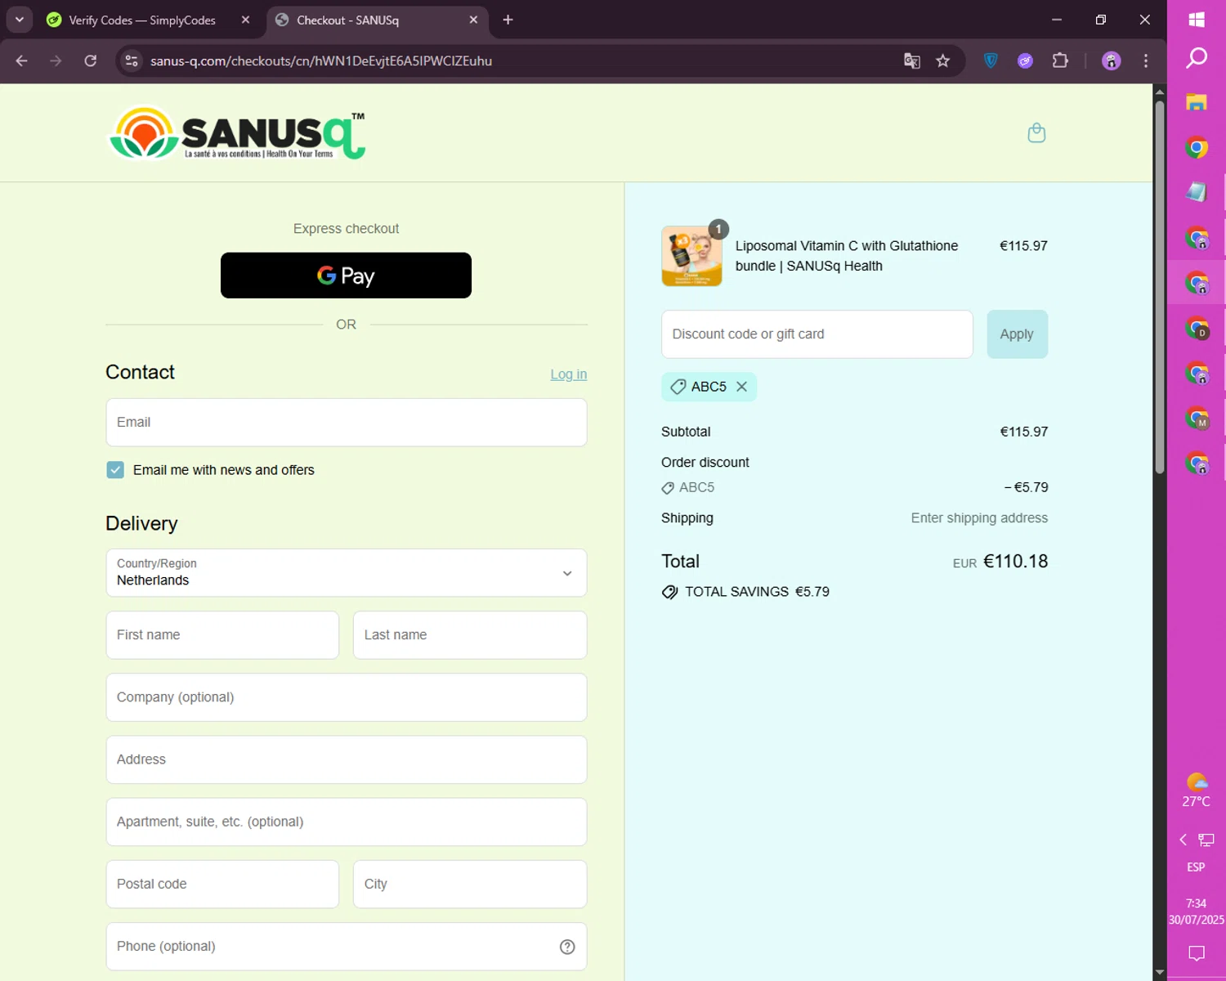The image size is (1226, 981).
Task: Click the network status tray icon
Action: pyautogui.click(x=1206, y=840)
